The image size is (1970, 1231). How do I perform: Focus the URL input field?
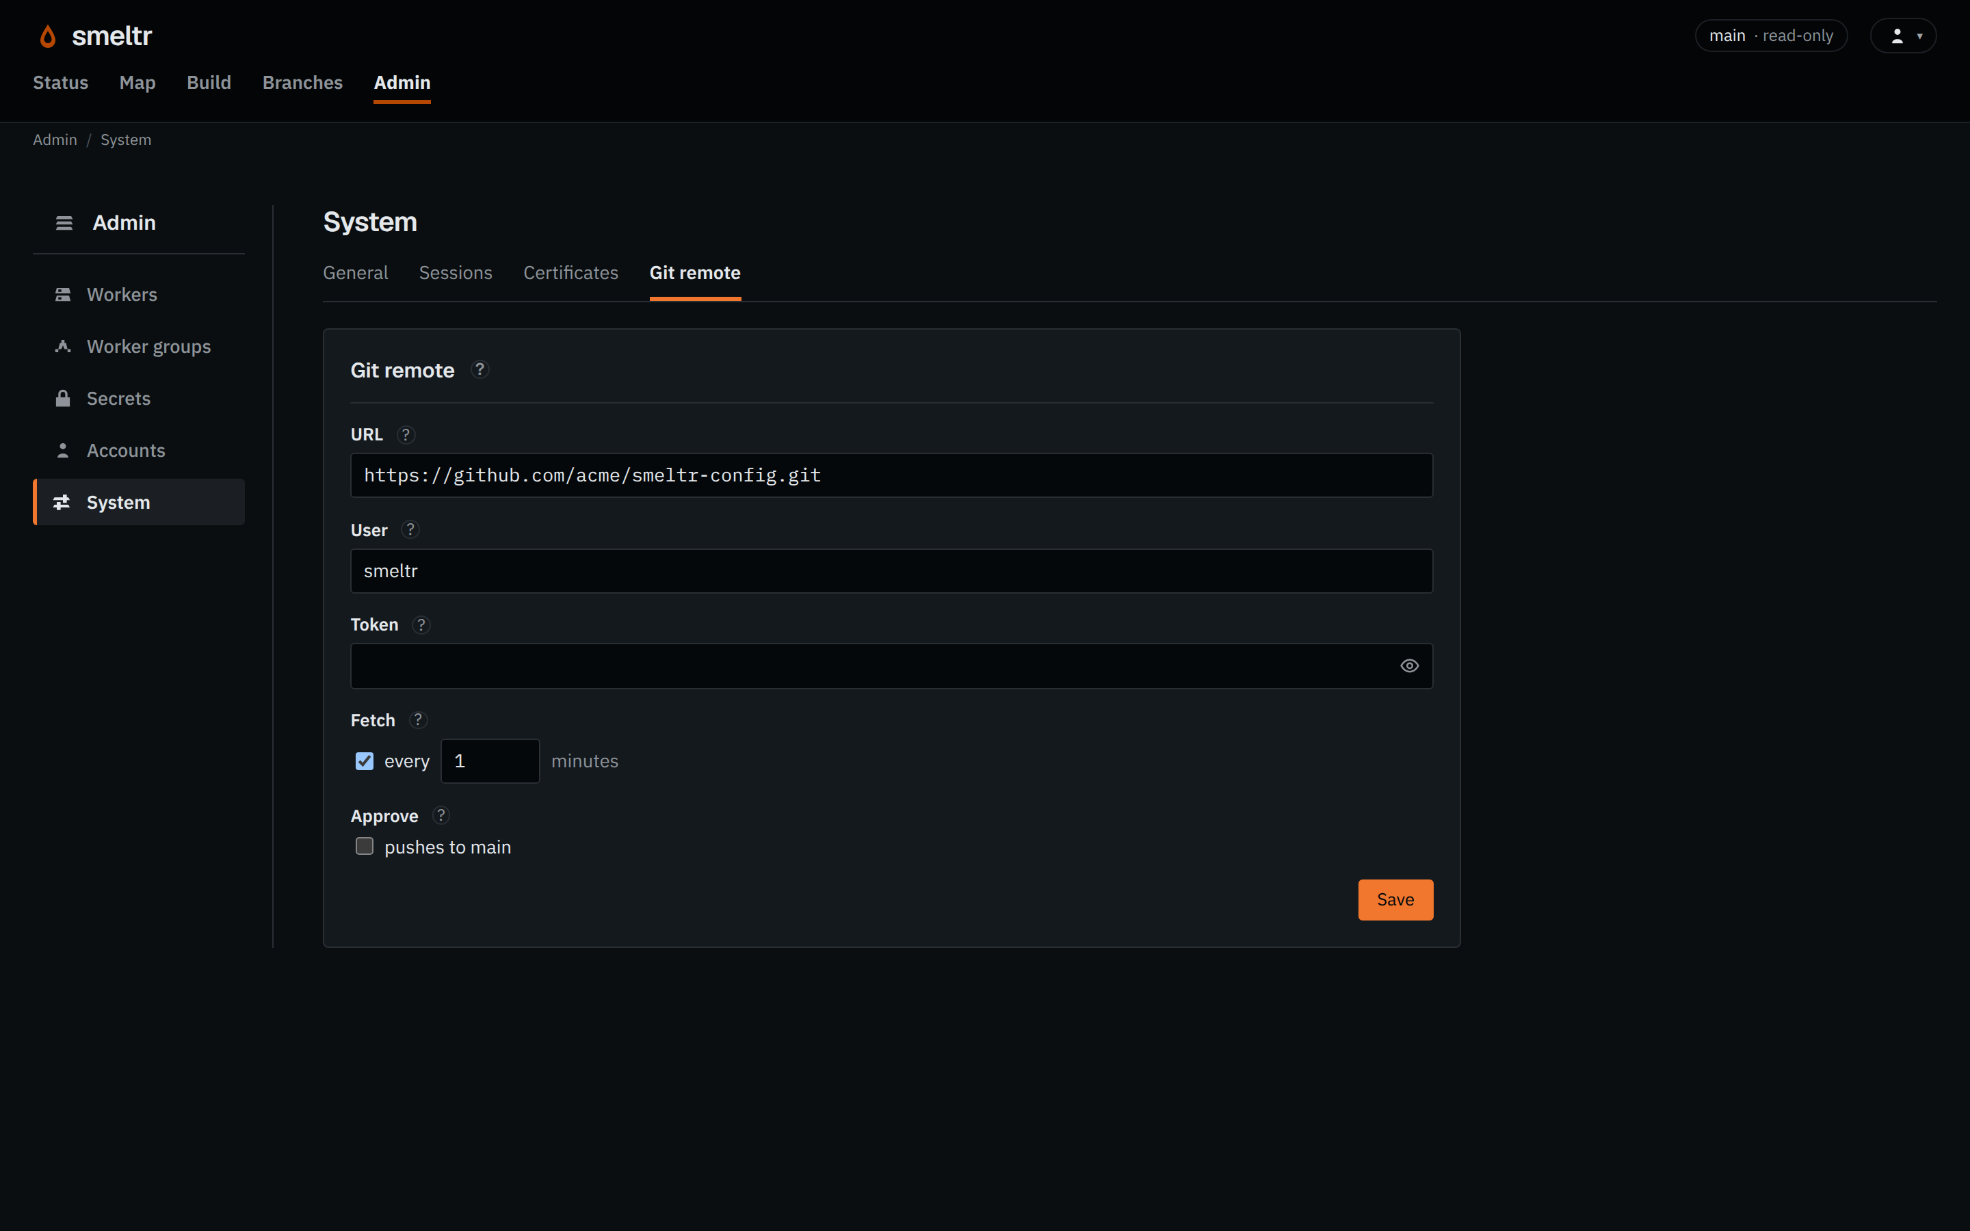tap(891, 475)
